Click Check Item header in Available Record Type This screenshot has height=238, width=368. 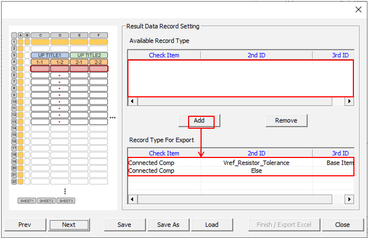click(x=164, y=55)
